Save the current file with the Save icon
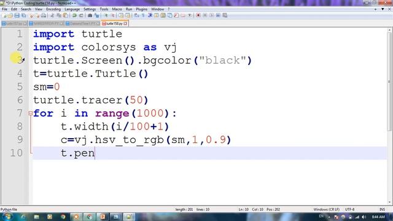 tap(17, 15)
